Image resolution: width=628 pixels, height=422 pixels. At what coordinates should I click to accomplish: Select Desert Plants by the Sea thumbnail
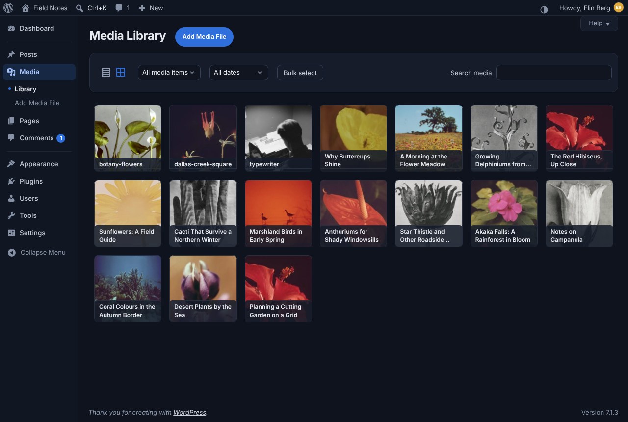click(x=203, y=288)
